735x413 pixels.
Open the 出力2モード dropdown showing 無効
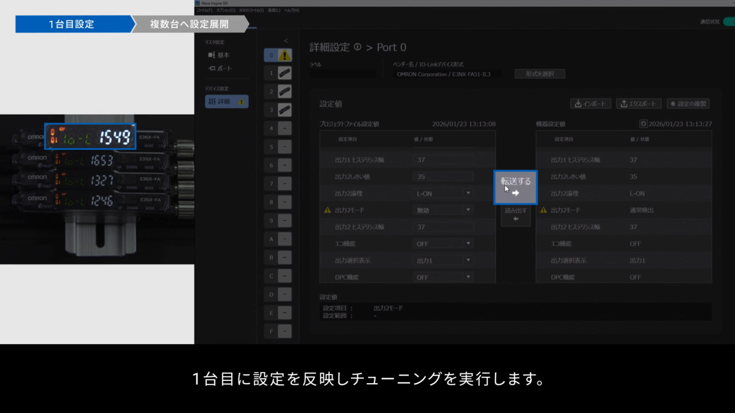pyautogui.click(x=443, y=210)
